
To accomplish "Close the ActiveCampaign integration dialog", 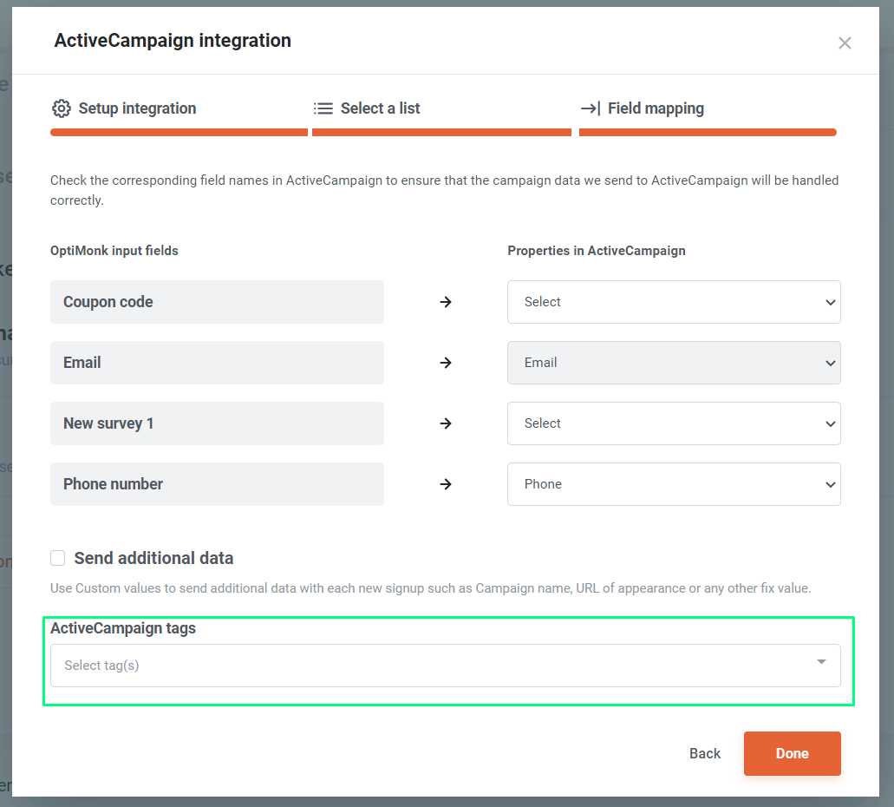I will (x=845, y=43).
